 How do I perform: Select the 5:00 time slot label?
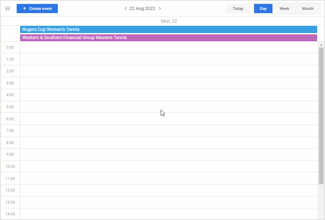pos(10,107)
